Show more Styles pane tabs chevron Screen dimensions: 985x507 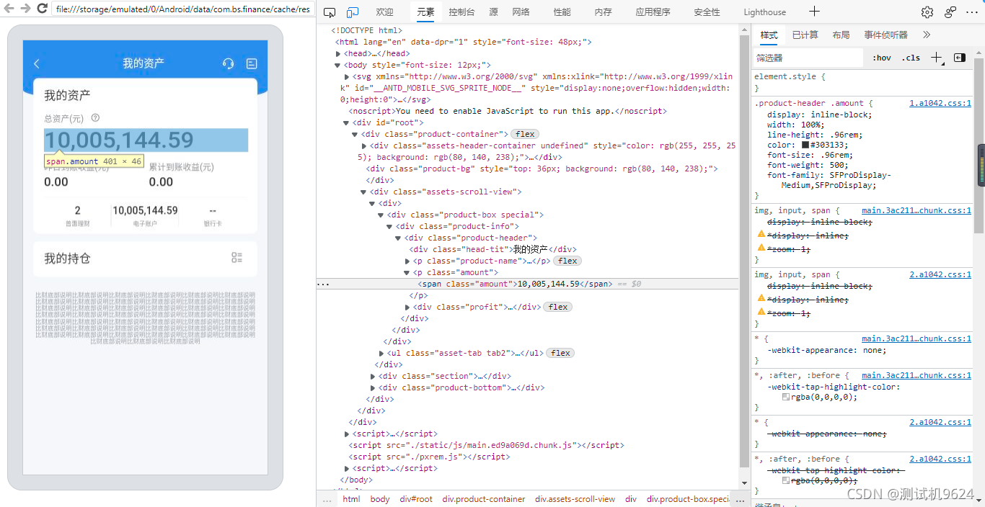click(x=927, y=35)
